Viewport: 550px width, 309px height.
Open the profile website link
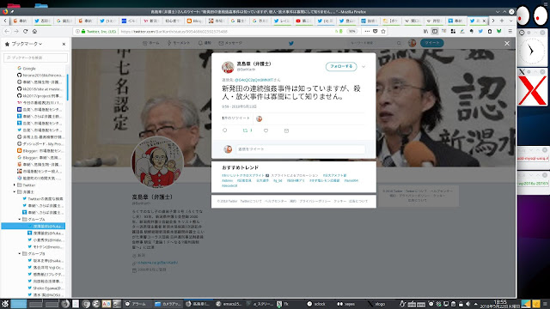[x=157, y=263]
